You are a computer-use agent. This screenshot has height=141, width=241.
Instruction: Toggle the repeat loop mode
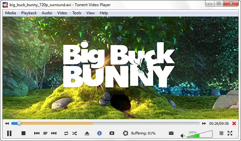click(66, 133)
